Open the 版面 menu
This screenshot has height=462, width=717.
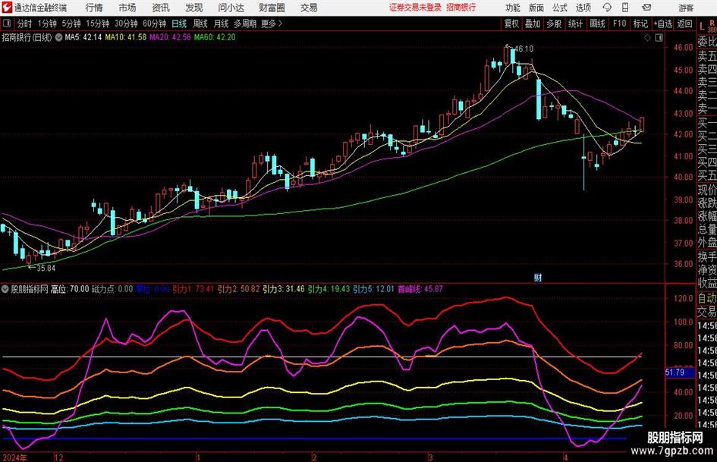(x=536, y=8)
